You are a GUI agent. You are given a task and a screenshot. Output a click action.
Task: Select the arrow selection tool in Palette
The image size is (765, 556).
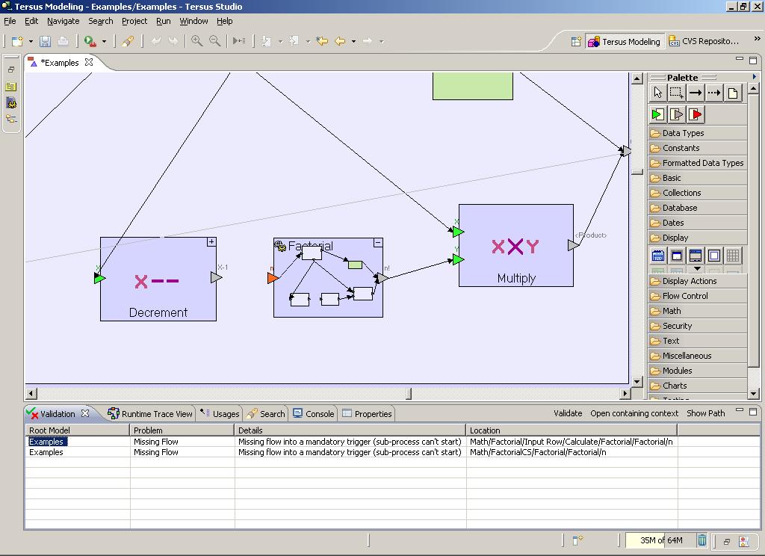657,93
